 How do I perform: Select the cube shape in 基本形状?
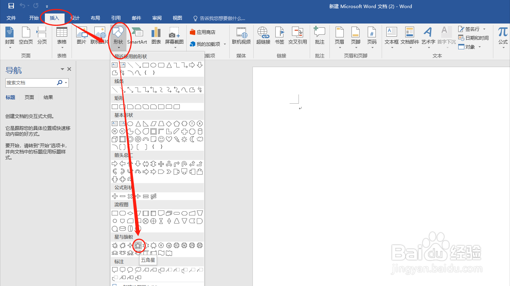[x=115, y=139]
